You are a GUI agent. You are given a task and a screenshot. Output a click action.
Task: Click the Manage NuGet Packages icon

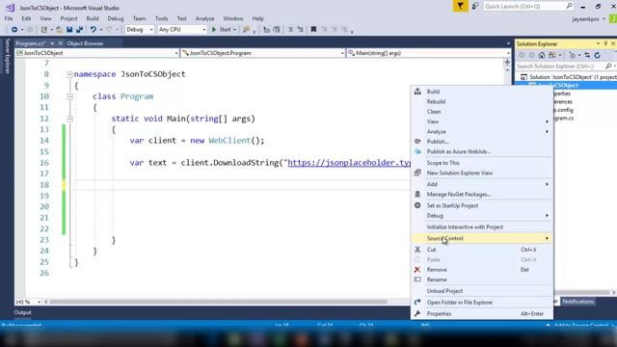[417, 194]
